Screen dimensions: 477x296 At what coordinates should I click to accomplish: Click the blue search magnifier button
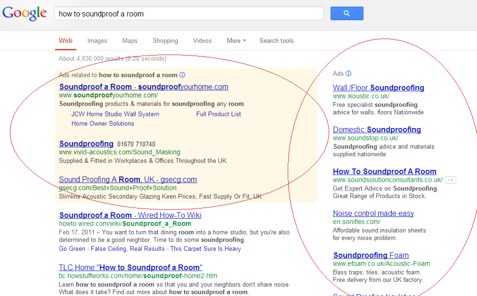(347, 13)
